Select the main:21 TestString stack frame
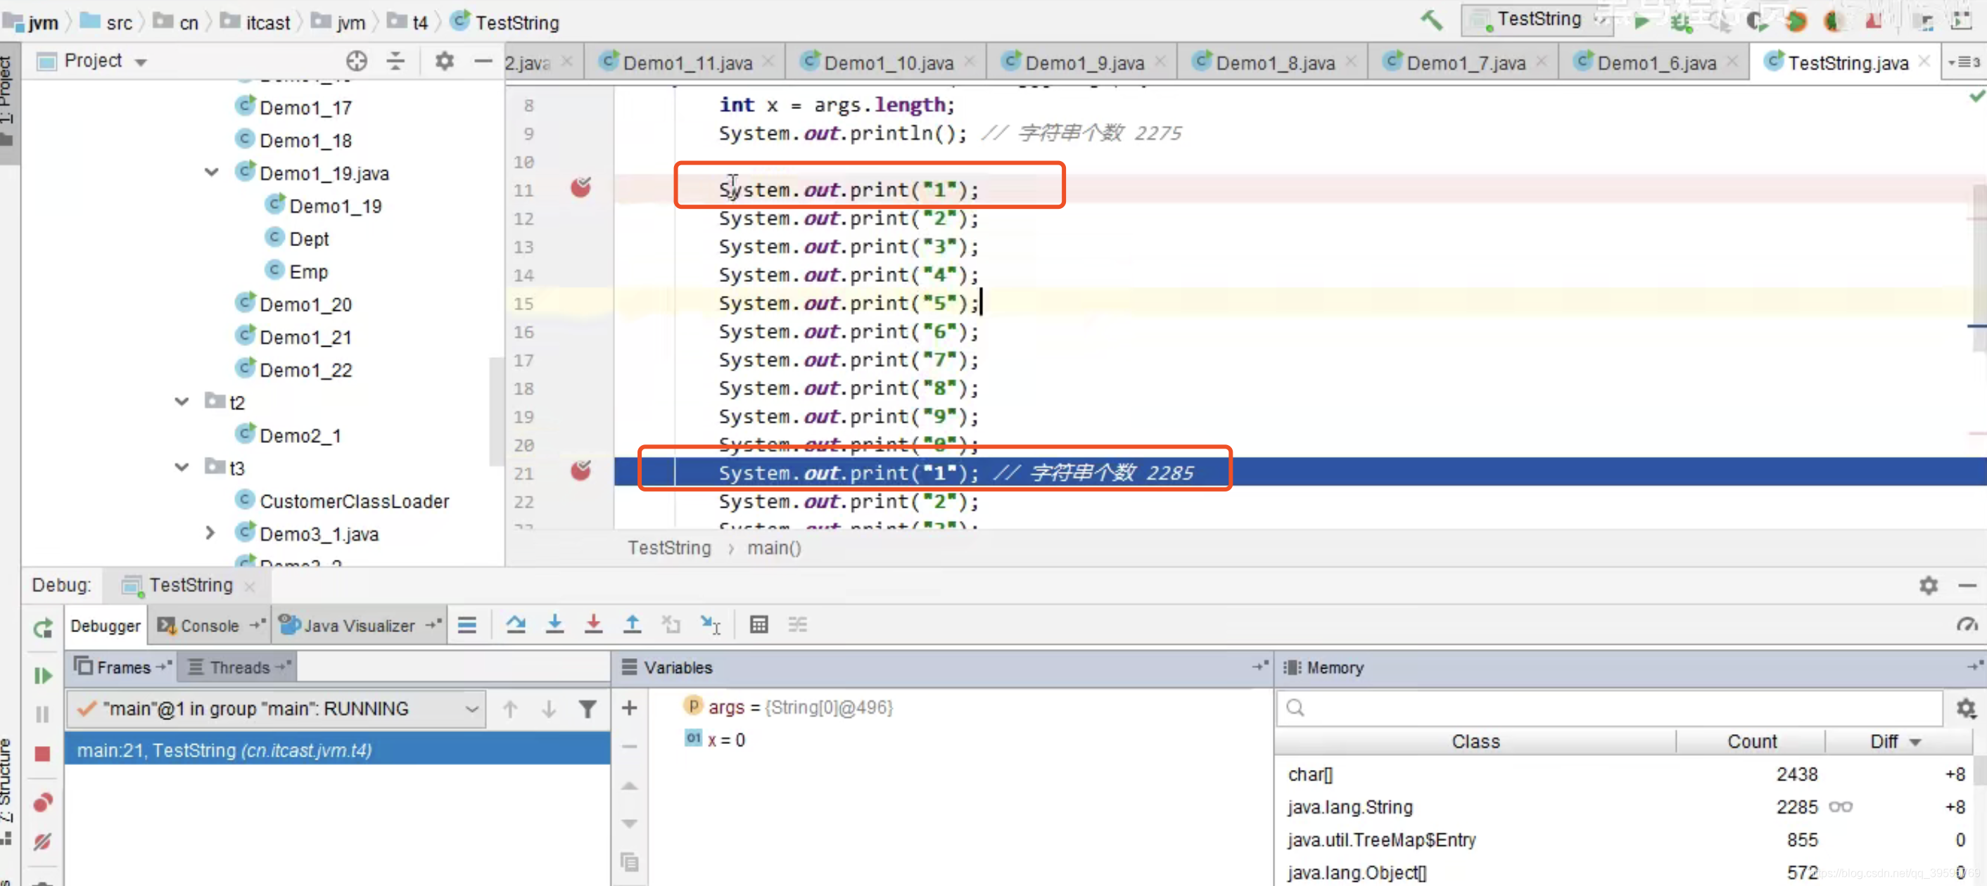 point(338,750)
